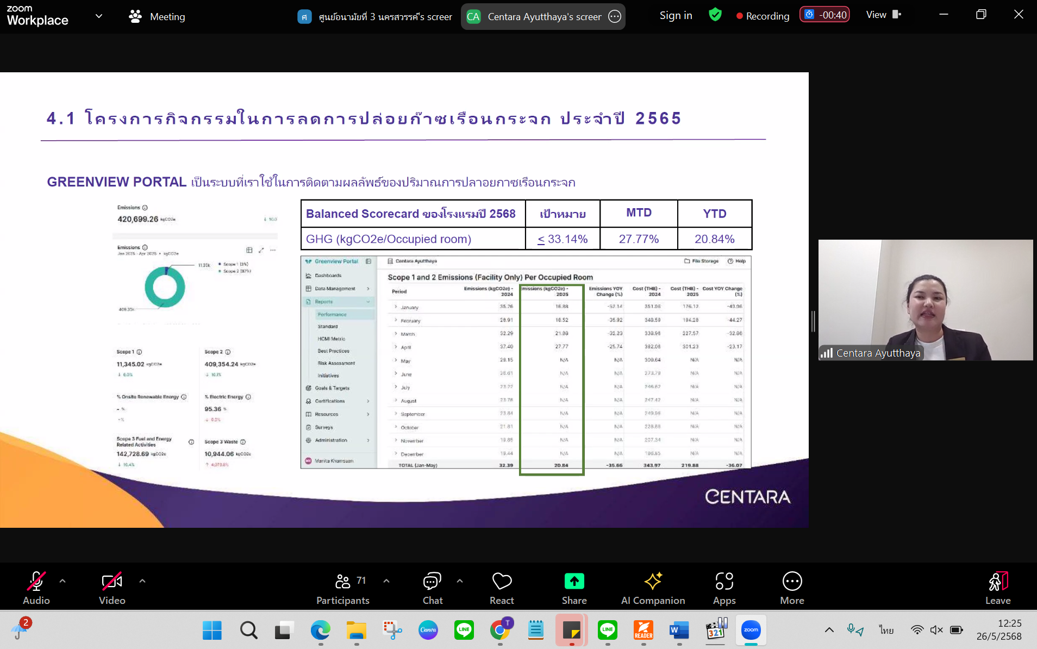Click the shared slide content area

404,300
